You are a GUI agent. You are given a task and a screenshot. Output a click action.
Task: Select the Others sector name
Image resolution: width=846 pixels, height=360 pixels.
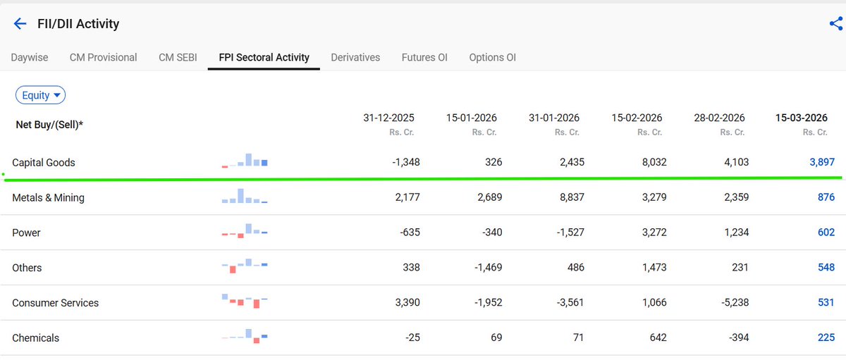click(x=27, y=268)
